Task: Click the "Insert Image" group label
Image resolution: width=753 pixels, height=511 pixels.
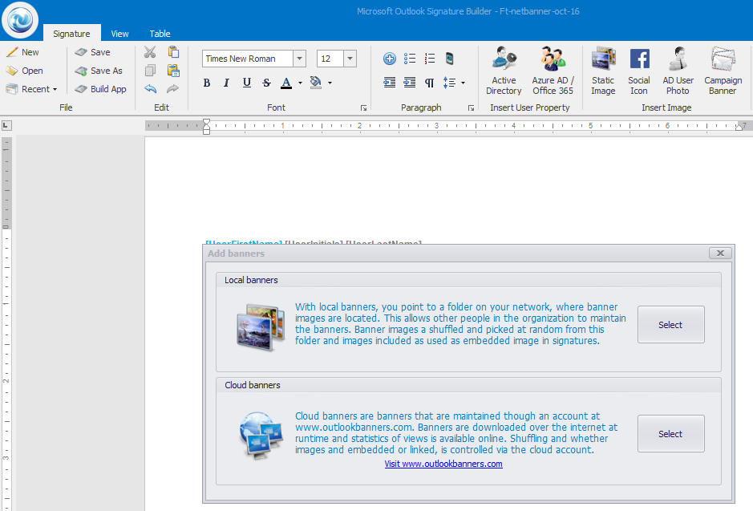Action: 666,107
